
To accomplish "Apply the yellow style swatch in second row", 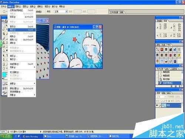I will 179,55.
